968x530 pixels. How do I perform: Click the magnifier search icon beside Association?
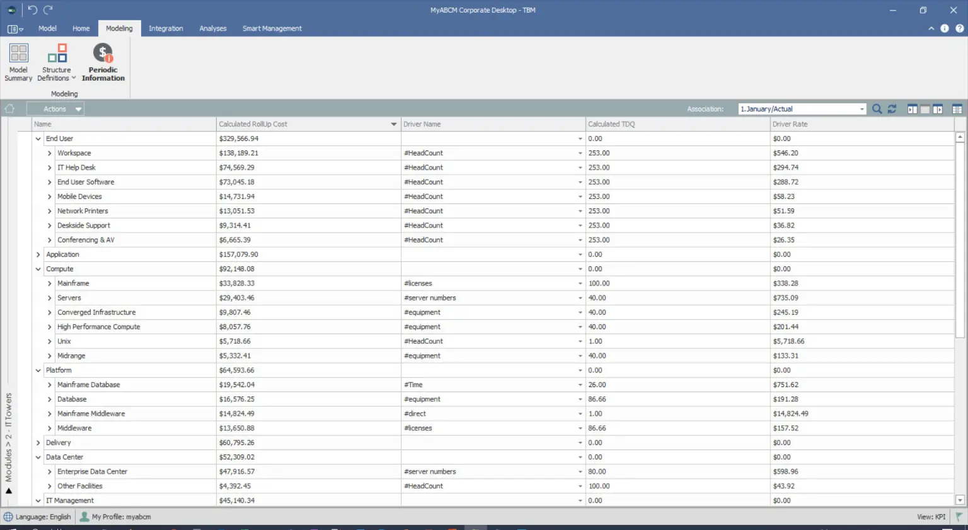tap(877, 109)
